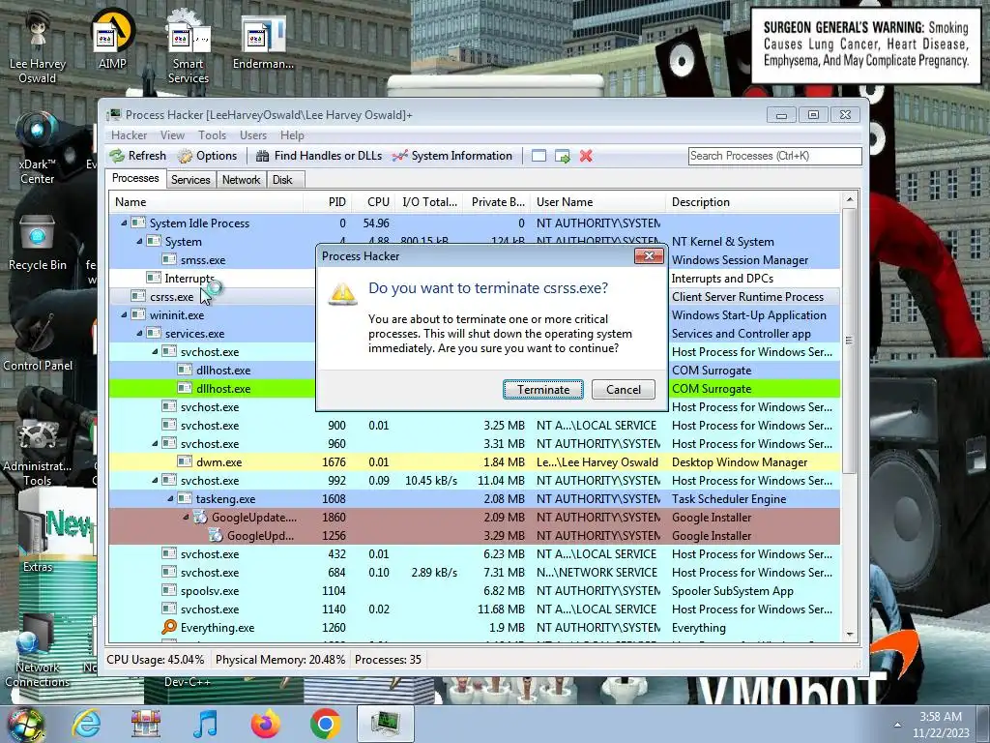
Task: Click the Search Processes field
Action: [x=774, y=156]
